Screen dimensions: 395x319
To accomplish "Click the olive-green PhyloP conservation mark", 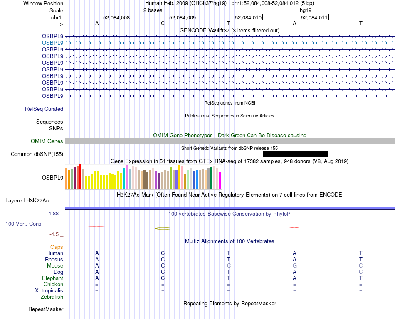I will pyautogui.click(x=163, y=229).
